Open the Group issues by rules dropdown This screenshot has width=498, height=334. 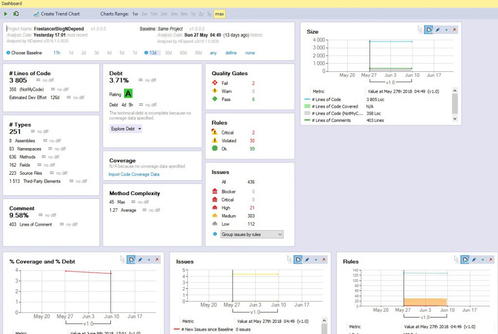click(x=251, y=234)
